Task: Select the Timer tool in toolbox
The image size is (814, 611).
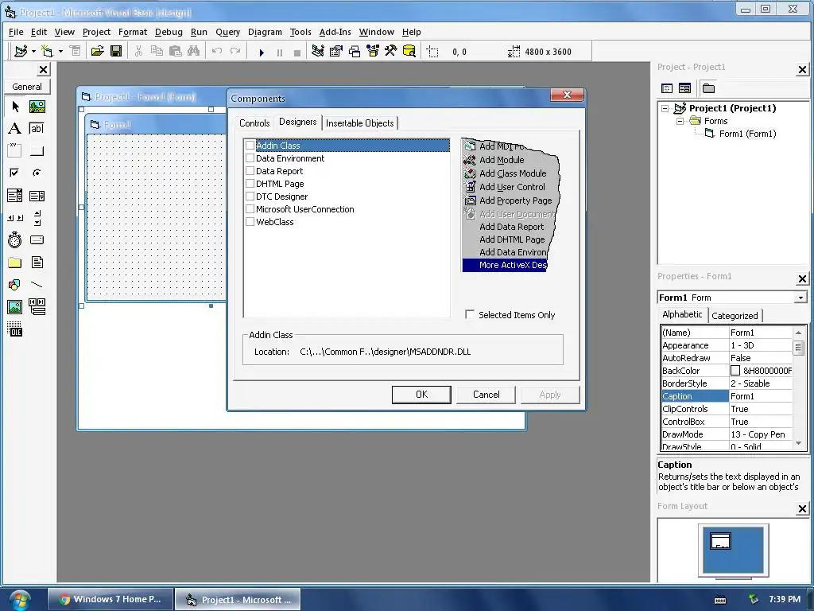Action: pos(15,240)
